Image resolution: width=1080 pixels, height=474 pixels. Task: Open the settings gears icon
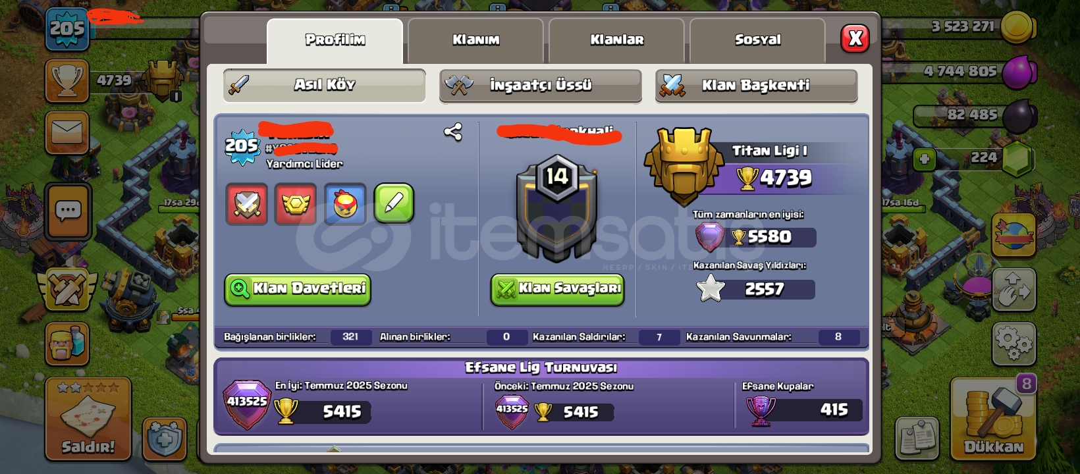click(1013, 343)
